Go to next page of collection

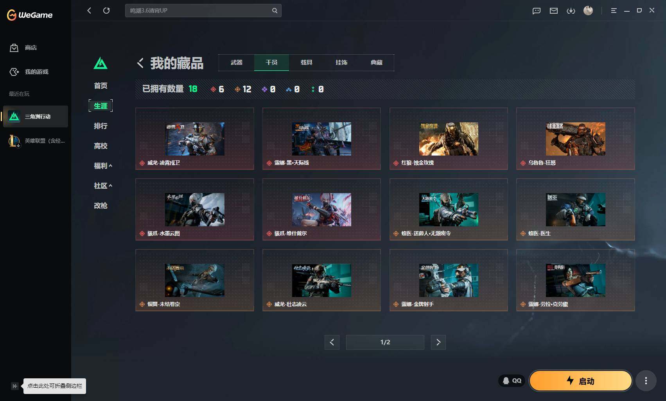[438, 342]
